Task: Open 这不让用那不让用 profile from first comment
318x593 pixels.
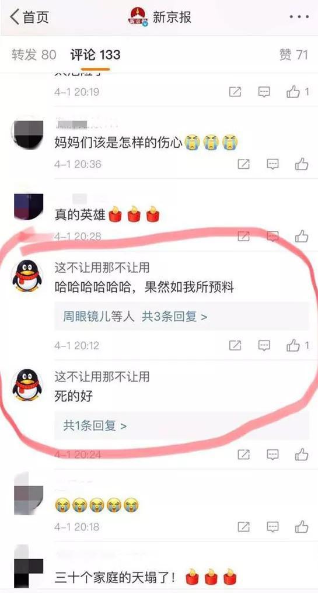Action: [x=102, y=268]
